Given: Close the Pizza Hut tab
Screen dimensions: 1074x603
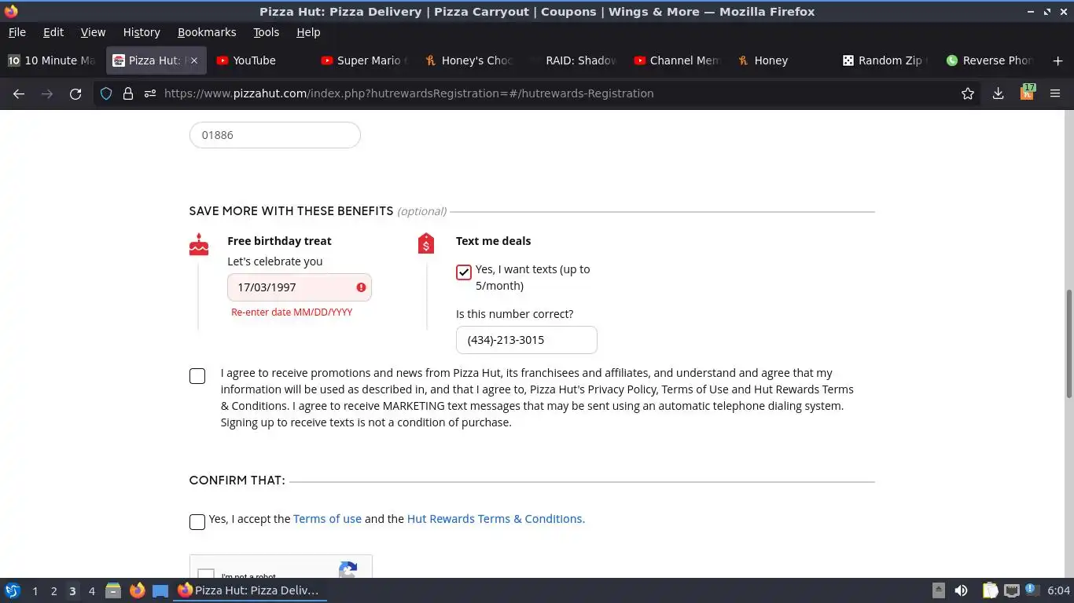Looking at the screenshot, I should (x=194, y=60).
